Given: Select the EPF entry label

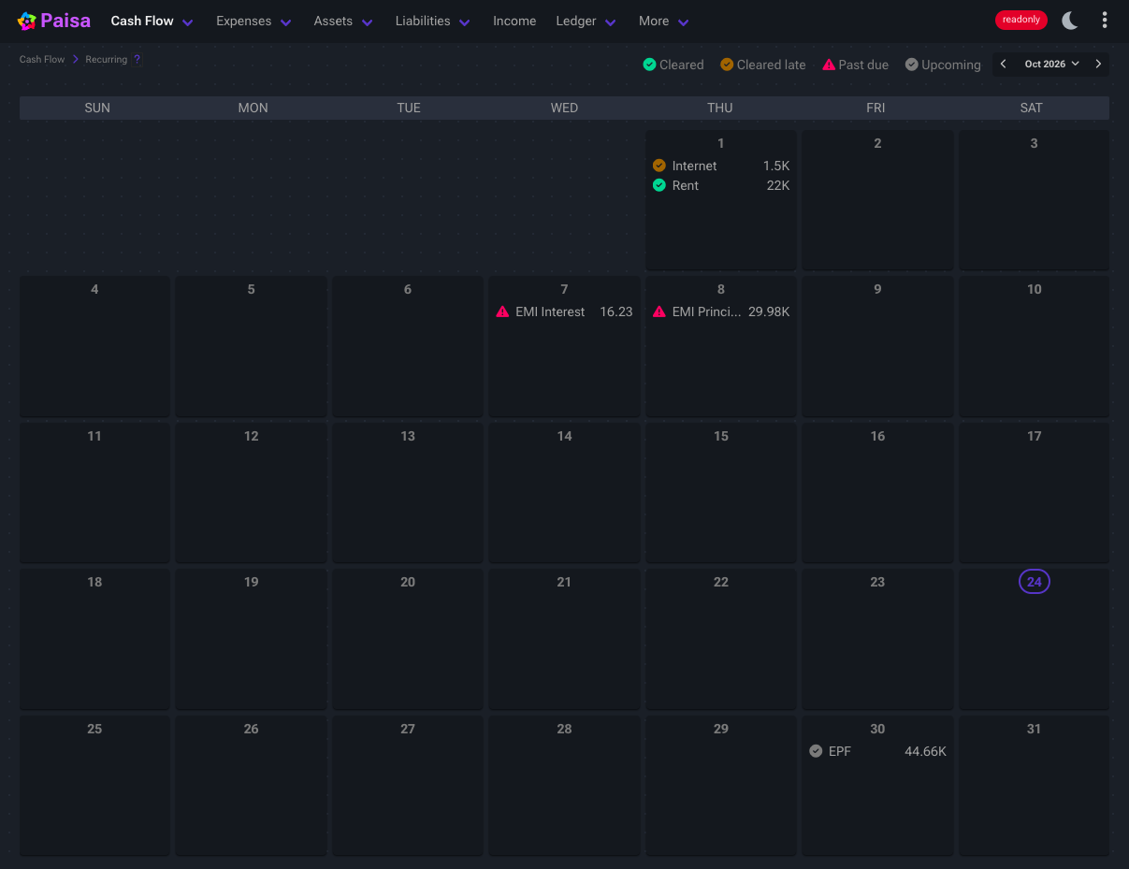Looking at the screenshot, I should click(840, 751).
